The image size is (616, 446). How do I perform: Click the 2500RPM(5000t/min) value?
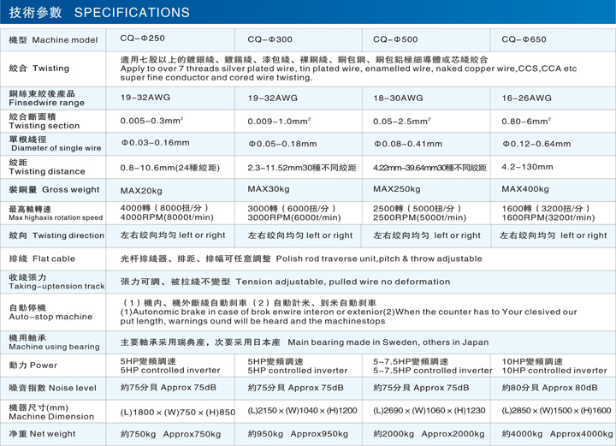coord(419,217)
